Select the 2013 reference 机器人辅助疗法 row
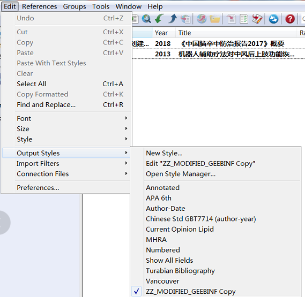This screenshot has width=305, height=297. (219, 54)
